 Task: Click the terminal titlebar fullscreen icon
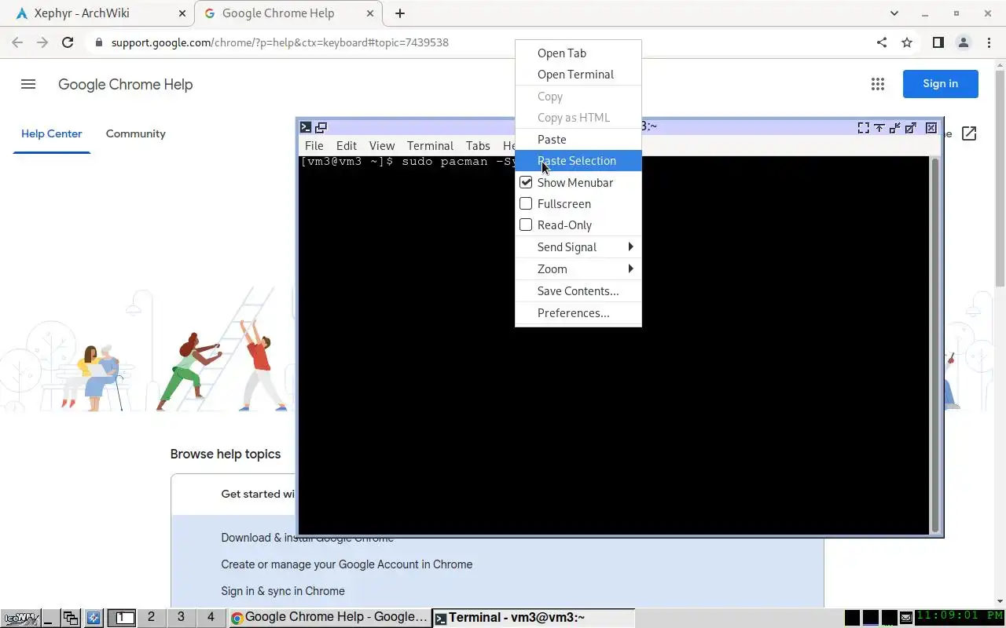863,127
